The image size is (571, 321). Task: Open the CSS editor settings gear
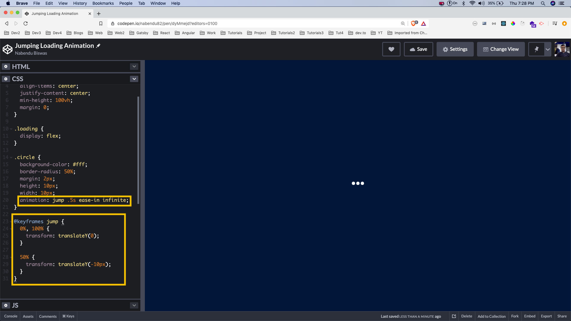pyautogui.click(x=6, y=79)
